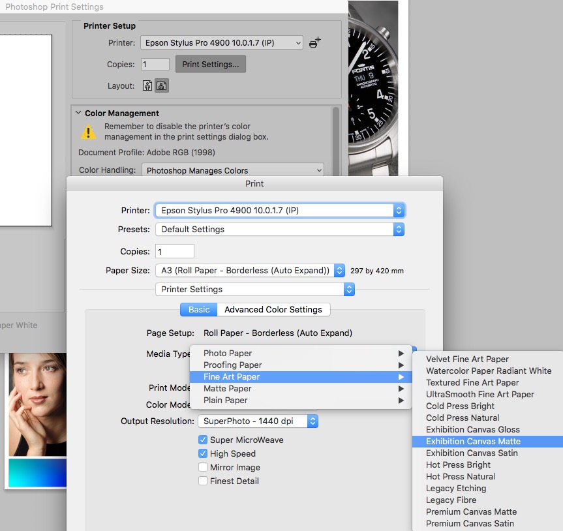The image size is (563, 531).
Task: Collapse the Color Management section
Action: click(78, 113)
